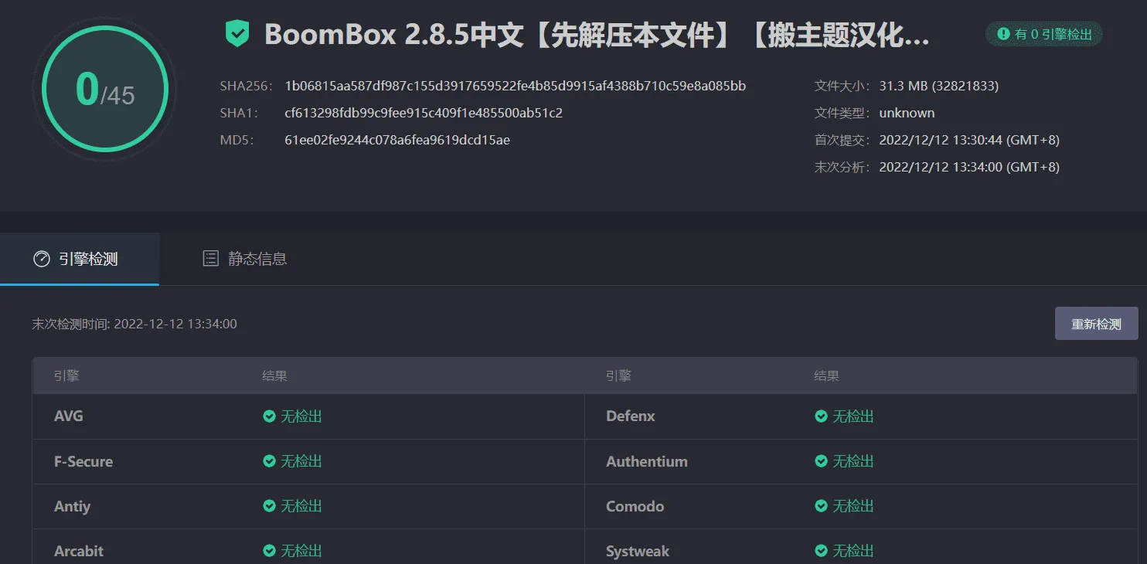Click the right 引擎 column header
The image size is (1147, 564).
pos(618,376)
